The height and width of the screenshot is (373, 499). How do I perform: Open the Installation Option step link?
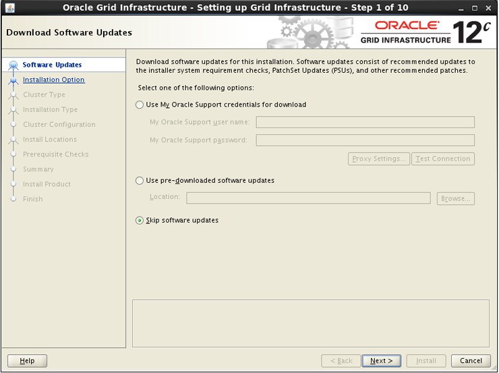[x=54, y=80]
